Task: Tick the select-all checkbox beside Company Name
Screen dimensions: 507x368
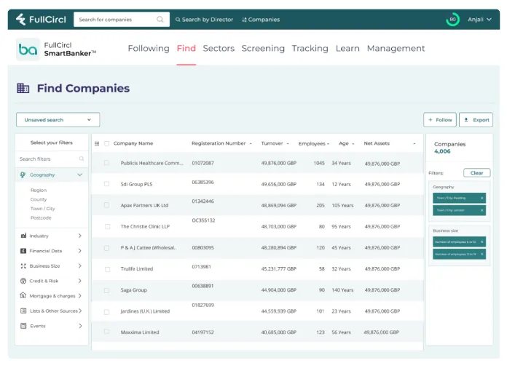Action: pos(106,144)
